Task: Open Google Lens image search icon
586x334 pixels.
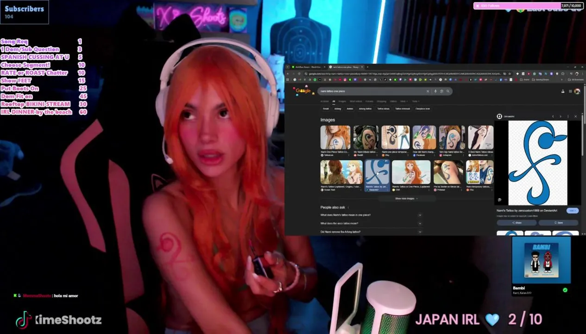Action: coord(441,91)
